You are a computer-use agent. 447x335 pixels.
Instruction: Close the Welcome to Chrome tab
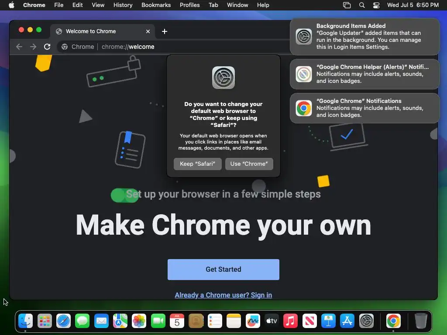(x=148, y=31)
